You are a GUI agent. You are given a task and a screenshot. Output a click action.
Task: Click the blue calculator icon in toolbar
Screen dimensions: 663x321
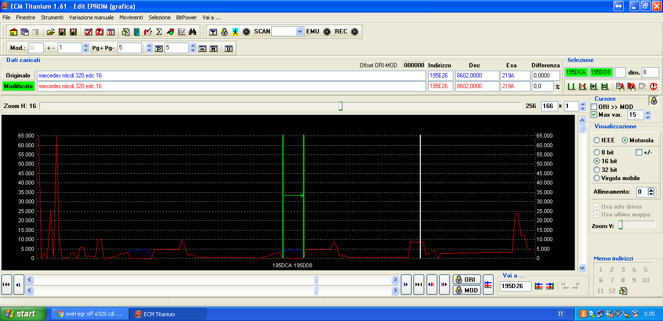[136, 32]
